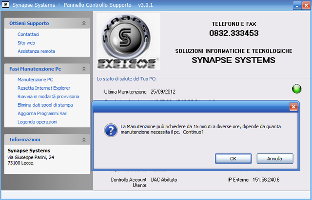Screen dimensions: 312x200
Task: Click the address via Giuseppe Parini, 24
Action: point(31,157)
